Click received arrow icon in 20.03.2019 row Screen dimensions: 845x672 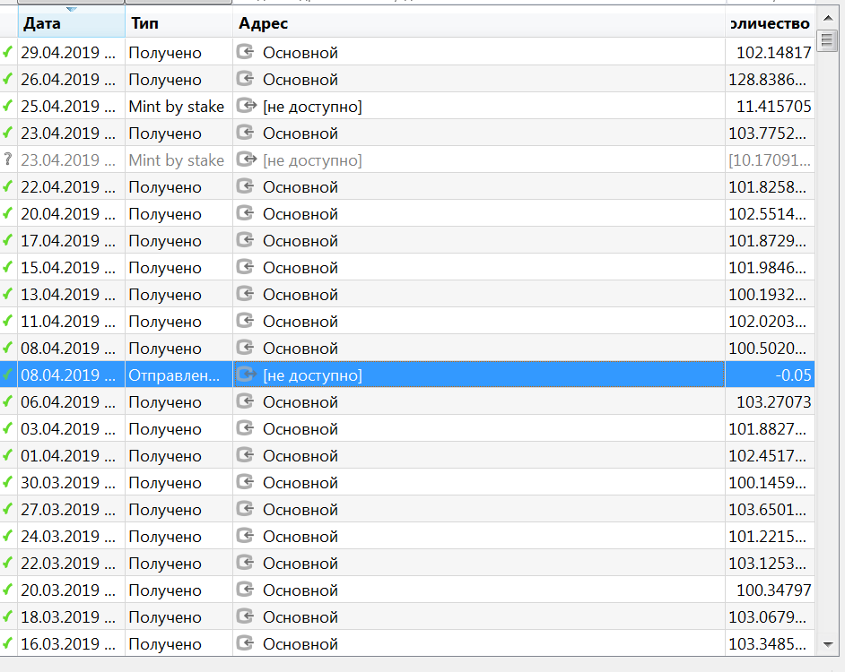tap(245, 590)
